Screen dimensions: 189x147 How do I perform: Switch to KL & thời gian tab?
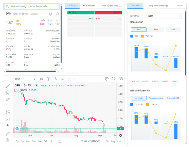click(89, 6)
